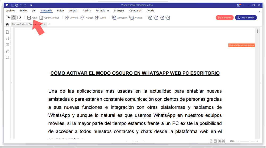Select the Edit object tool icon
The width and height of the screenshot is (266, 148).
pos(19,17)
